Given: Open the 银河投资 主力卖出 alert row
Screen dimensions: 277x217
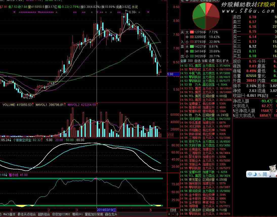Looking at the screenshot, I should pos(206,191).
